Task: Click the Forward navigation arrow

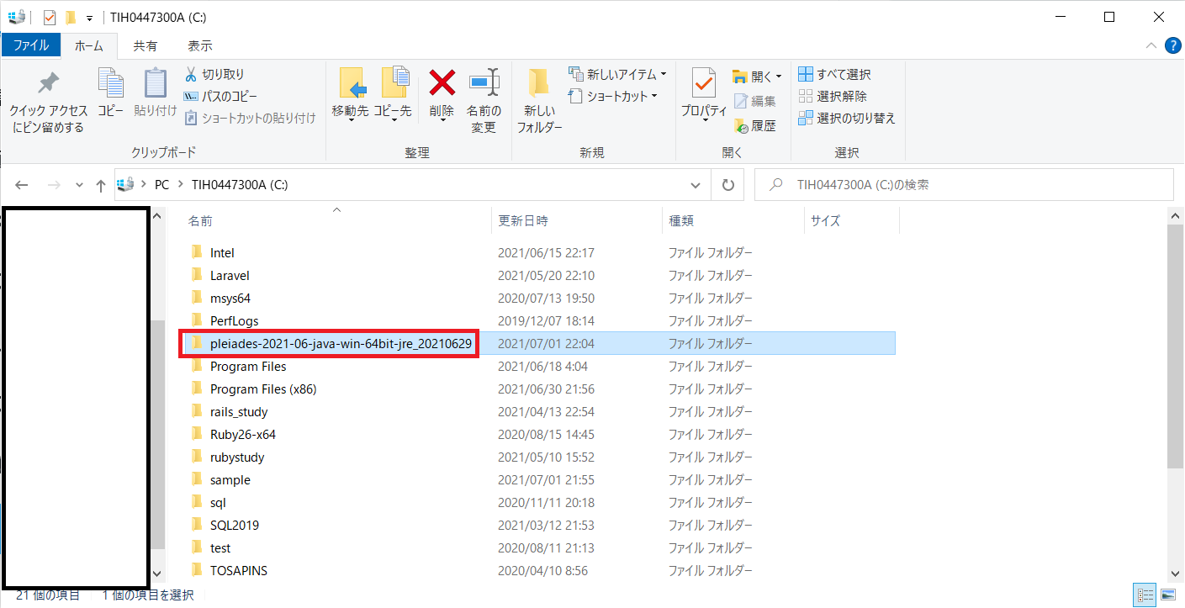Action: (53, 185)
